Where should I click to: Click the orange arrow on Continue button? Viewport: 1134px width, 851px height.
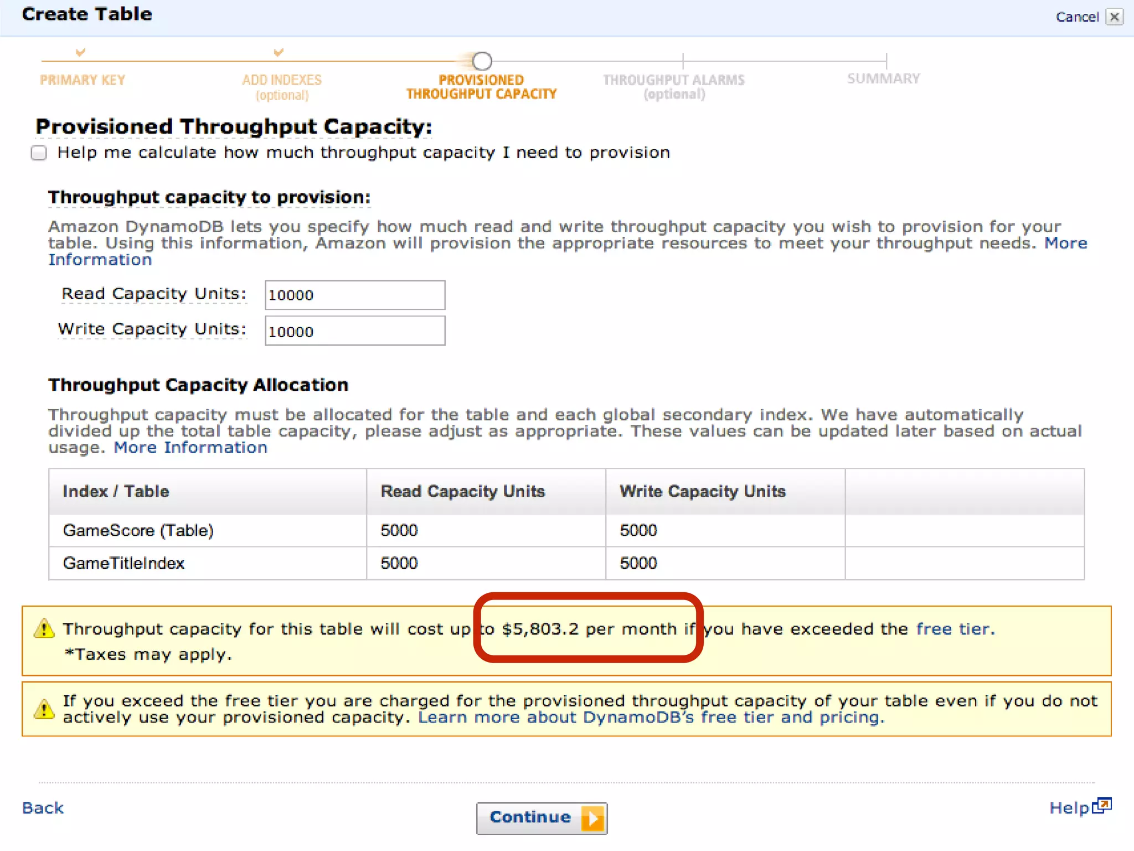coord(592,818)
